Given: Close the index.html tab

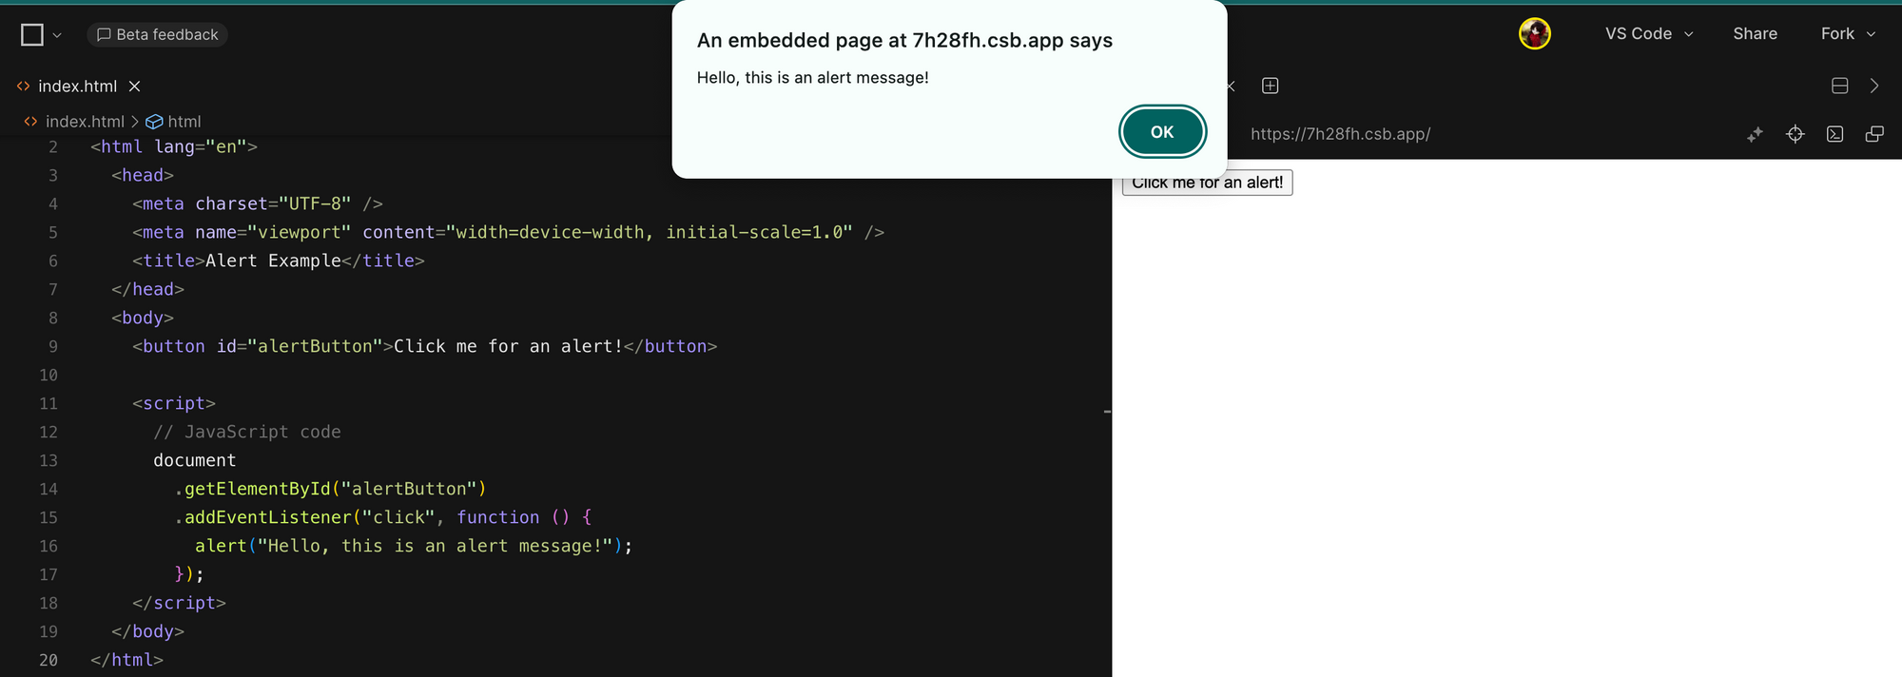Looking at the screenshot, I should coord(135,87).
